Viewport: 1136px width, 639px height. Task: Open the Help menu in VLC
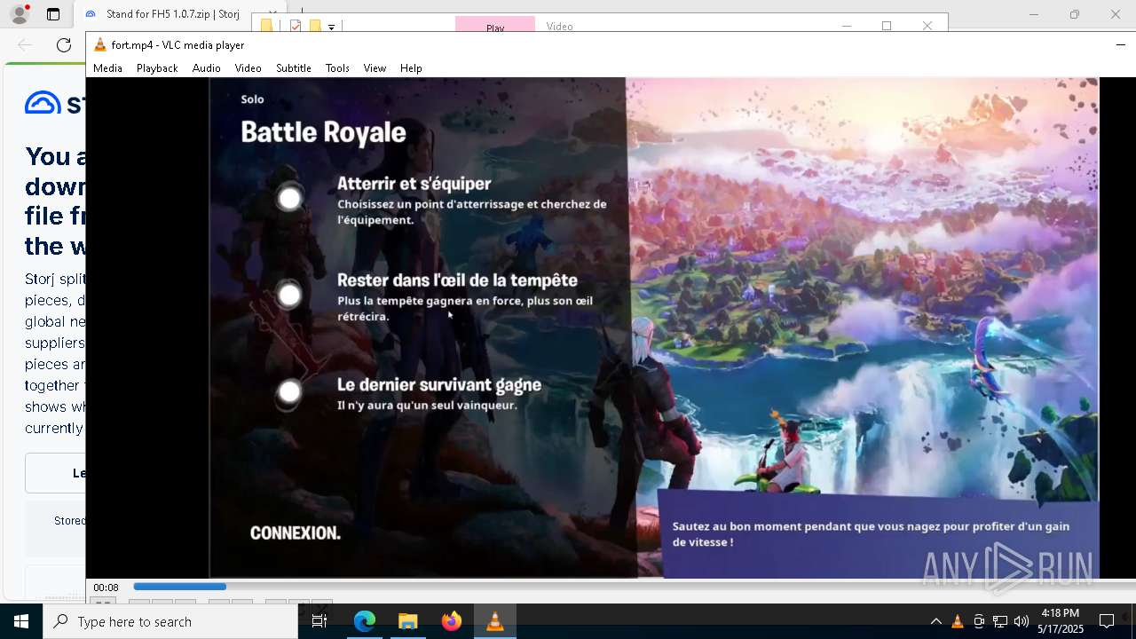[411, 68]
